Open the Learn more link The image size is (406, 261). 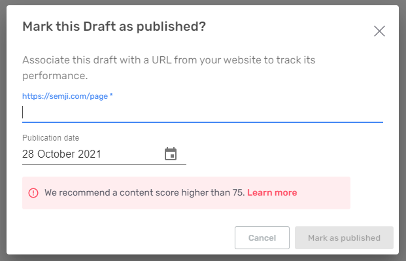pyautogui.click(x=272, y=192)
